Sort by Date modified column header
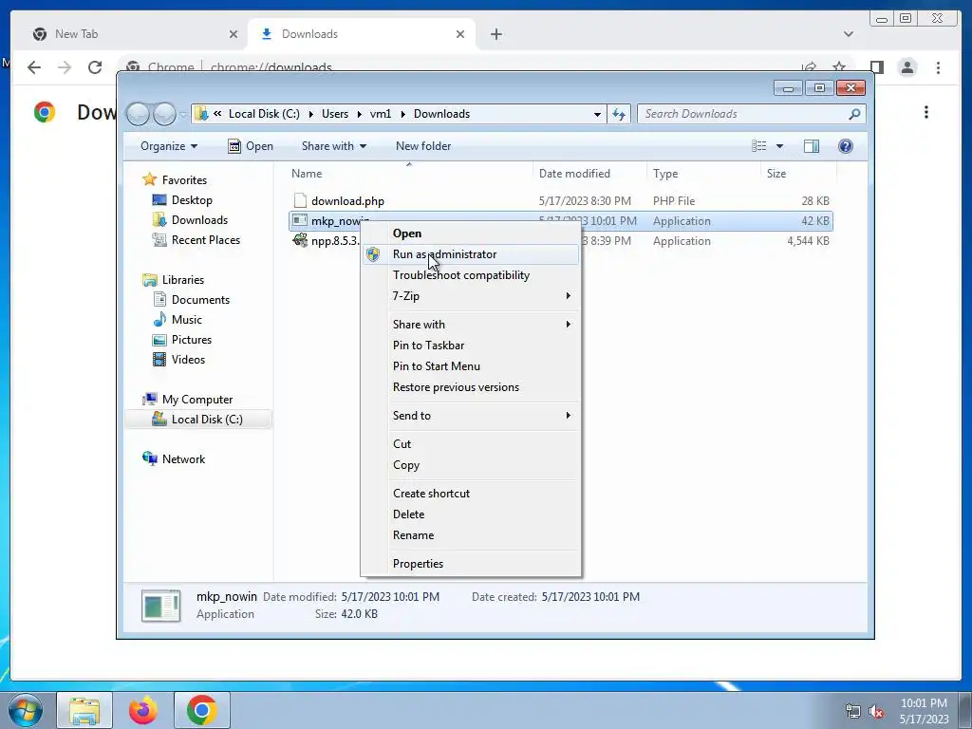 click(574, 174)
